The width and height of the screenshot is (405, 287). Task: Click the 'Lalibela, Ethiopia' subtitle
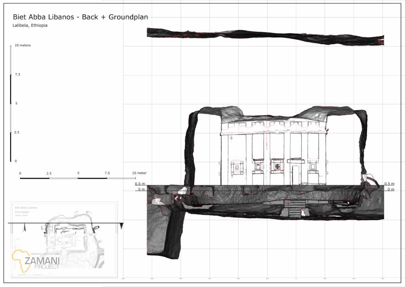coord(30,25)
